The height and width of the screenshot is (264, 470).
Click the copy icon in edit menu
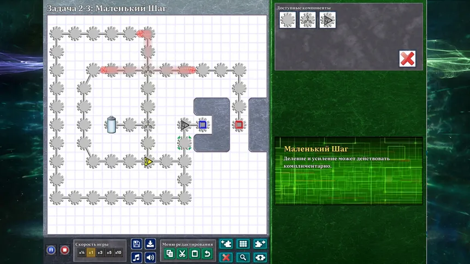coord(169,254)
